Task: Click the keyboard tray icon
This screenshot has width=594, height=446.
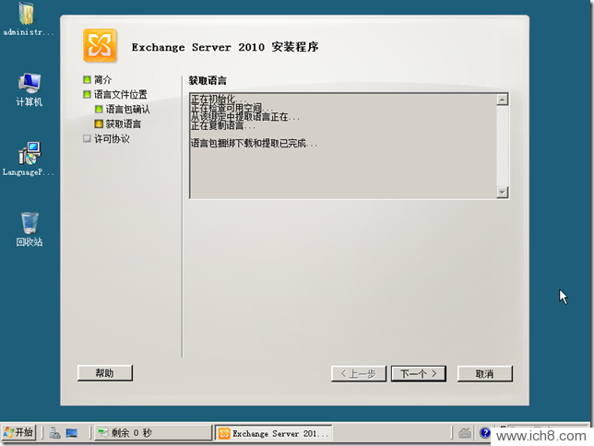Action: click(465, 432)
